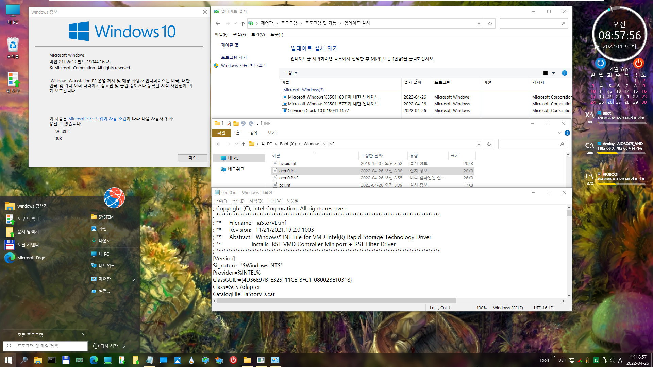Click the blue refresh circle on clock widget
The width and height of the screenshot is (653, 367).
pos(601,63)
